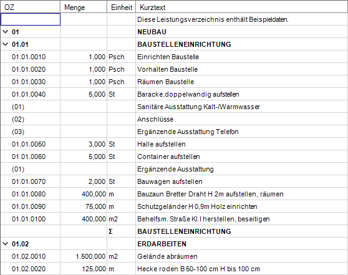Click 'Sanitäre Ausstattung Kalt-/Warmwasser' sub-item
This screenshot has width=348, height=275.
[198, 107]
